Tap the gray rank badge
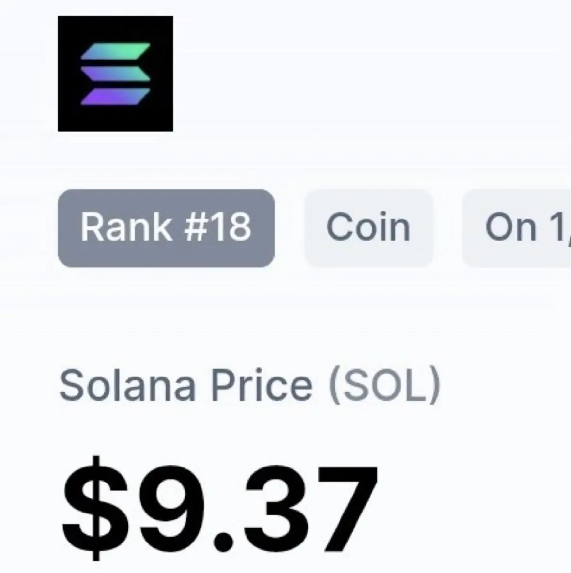Viewport: 571px width, 573px height. tap(166, 227)
